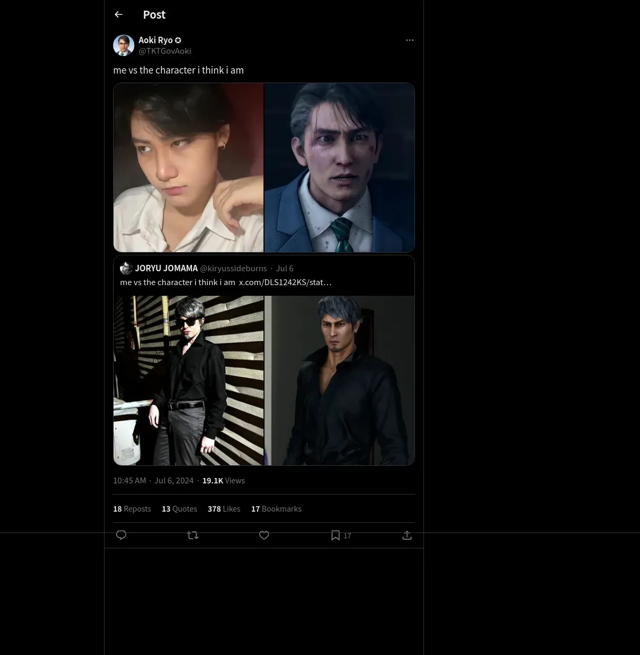640x655 pixels.
Task: View the 13 Quotes list
Action: [179, 509]
